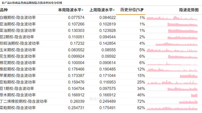
Task: Open 豆粕期权 volatility trend sparkline
Action: [x=172, y=82]
